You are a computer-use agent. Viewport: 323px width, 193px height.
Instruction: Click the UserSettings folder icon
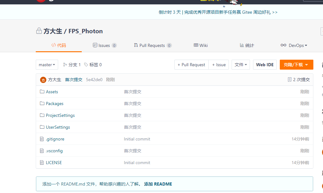(x=42, y=127)
